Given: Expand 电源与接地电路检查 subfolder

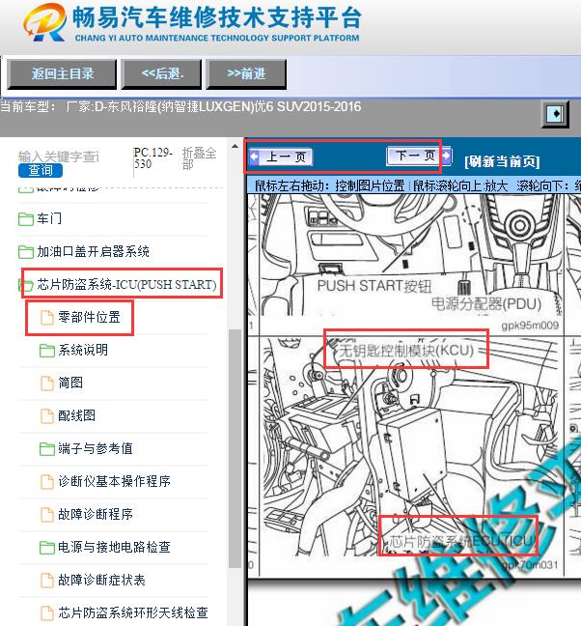Looking at the screenshot, I should [x=114, y=547].
